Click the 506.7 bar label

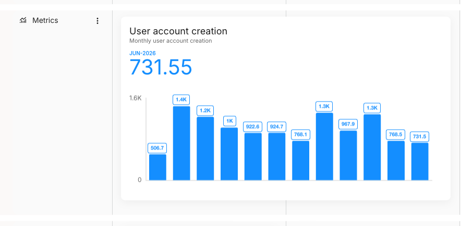(157, 148)
